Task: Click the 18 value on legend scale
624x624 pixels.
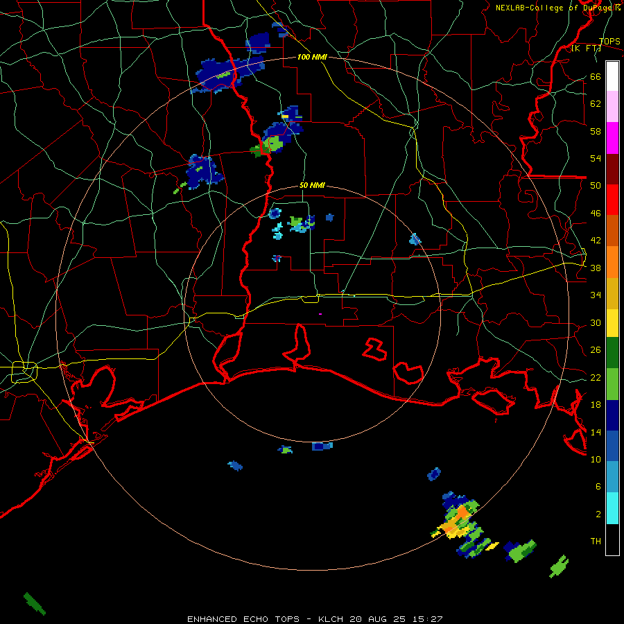Action: coord(596,405)
